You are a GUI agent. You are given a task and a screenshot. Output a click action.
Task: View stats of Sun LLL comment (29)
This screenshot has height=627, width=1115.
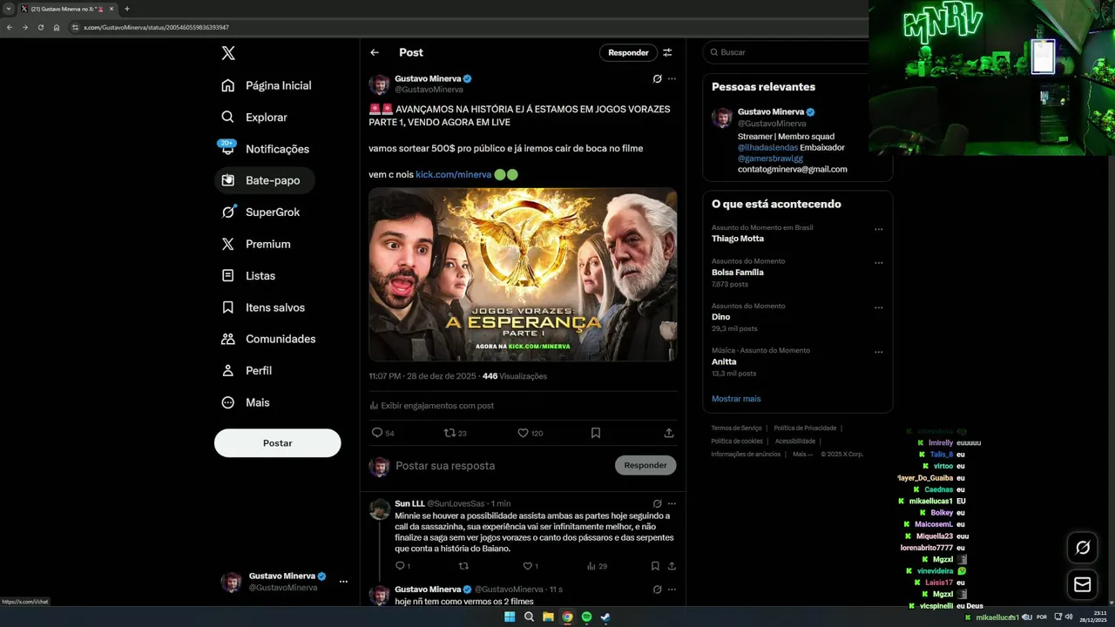[597, 566]
